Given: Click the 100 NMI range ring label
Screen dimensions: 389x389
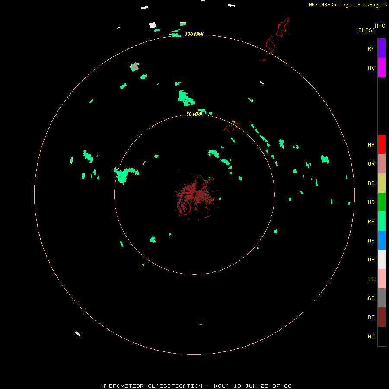Looking at the screenshot, I should point(194,34).
